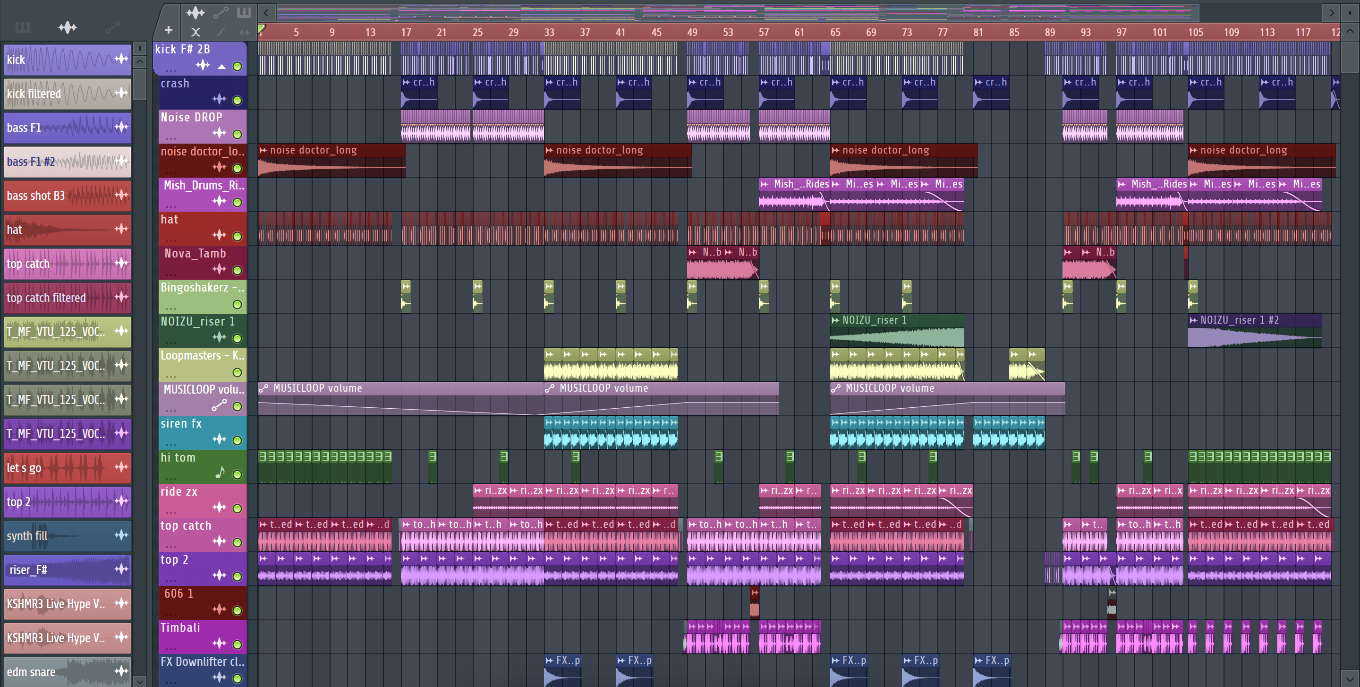Image resolution: width=1360 pixels, height=687 pixels.
Task: Open the siren fx track options dots
Action: (171, 445)
